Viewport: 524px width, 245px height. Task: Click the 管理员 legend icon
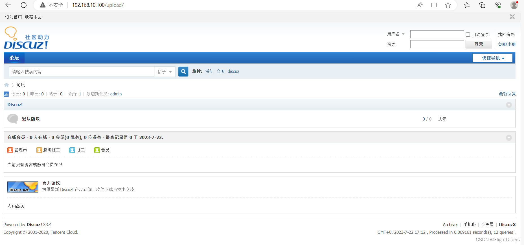coord(10,150)
